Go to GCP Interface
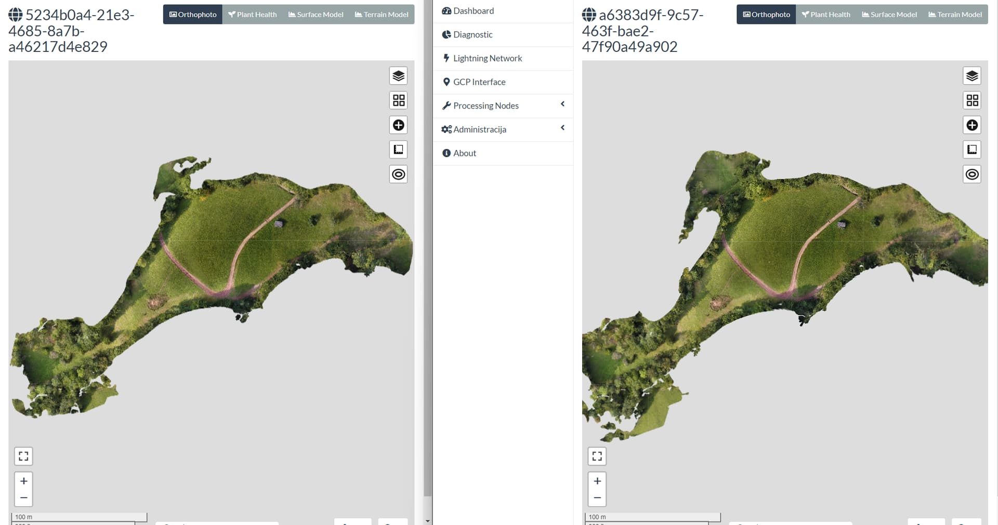998x525 pixels. point(479,82)
